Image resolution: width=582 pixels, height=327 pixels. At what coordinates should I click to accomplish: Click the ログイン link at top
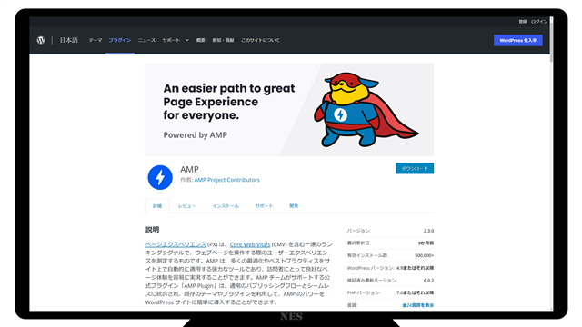pyautogui.click(x=539, y=22)
